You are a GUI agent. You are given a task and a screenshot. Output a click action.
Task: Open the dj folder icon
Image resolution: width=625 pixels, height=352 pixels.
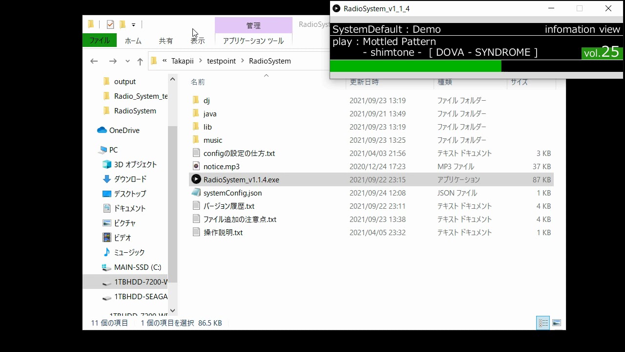click(196, 100)
